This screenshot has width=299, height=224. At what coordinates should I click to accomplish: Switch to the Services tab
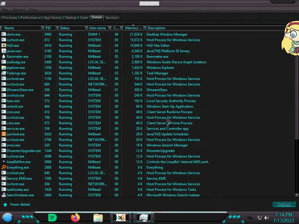point(112,18)
